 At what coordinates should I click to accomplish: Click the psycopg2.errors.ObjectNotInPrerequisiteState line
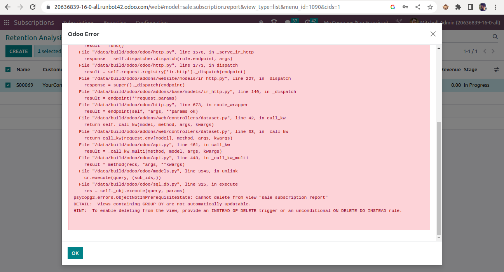click(201, 198)
